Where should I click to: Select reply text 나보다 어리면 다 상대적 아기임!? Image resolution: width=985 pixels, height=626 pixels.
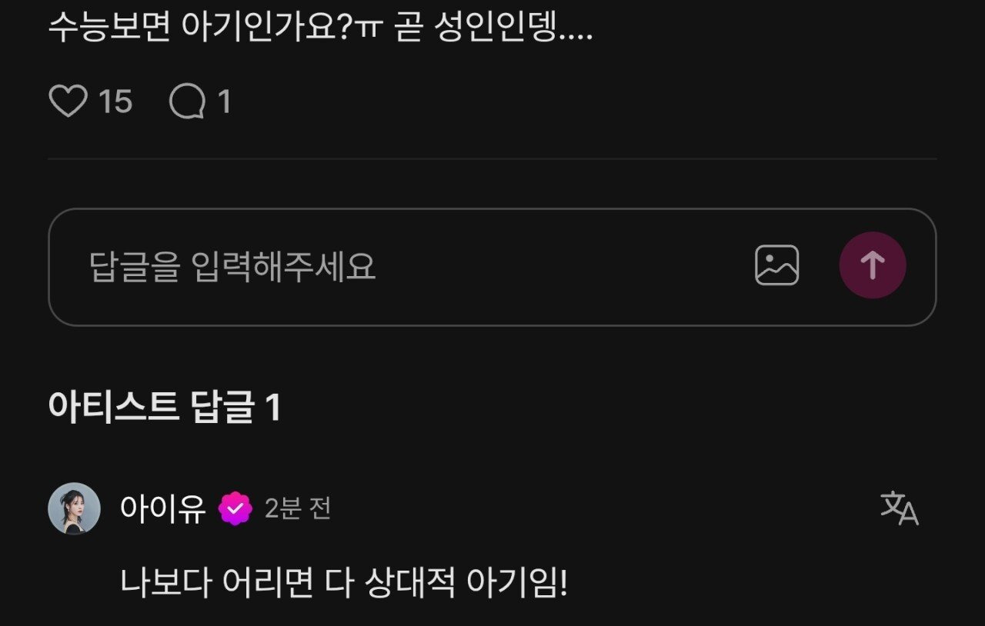coord(344,584)
